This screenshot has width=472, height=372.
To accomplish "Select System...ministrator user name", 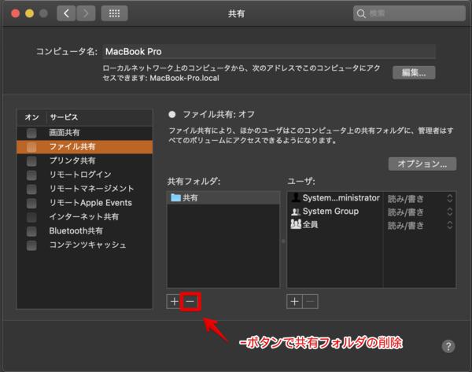I will (341, 197).
